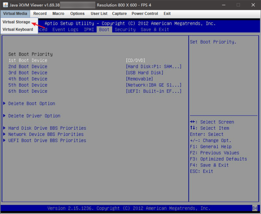Open the Options menu

point(77,14)
